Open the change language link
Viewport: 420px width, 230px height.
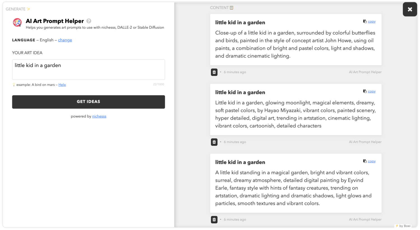pyautogui.click(x=65, y=40)
